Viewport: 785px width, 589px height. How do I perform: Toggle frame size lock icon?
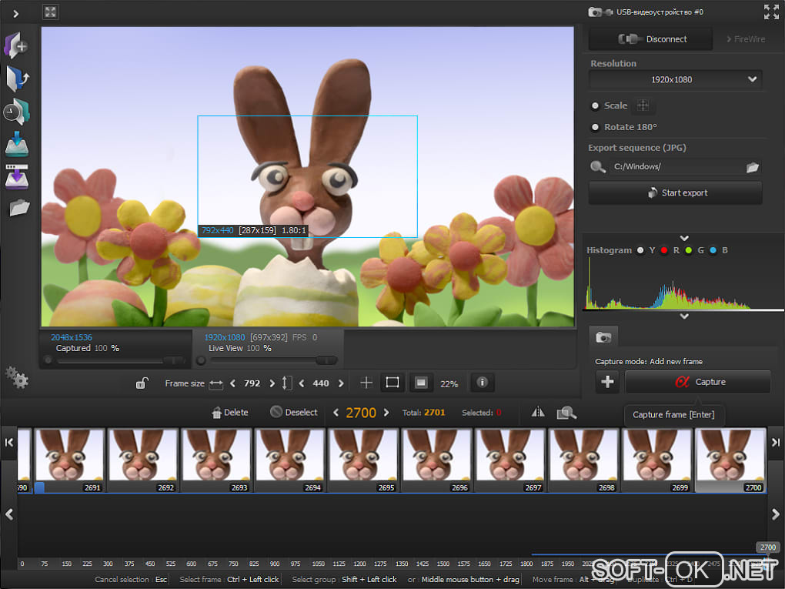142,383
